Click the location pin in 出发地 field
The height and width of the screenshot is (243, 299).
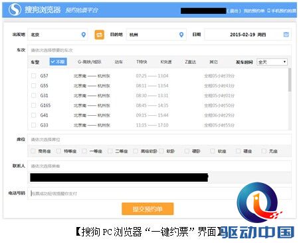(x=84, y=35)
